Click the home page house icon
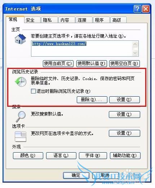The image size is (155, 188). coord(20,39)
